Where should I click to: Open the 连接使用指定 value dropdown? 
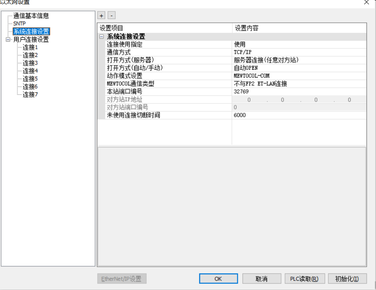pyautogui.click(x=299, y=44)
